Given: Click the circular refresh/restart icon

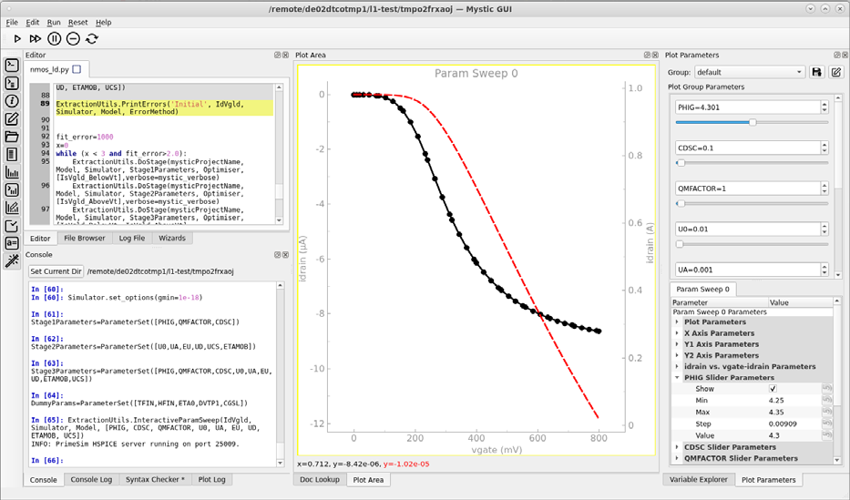Looking at the screenshot, I should point(92,38).
